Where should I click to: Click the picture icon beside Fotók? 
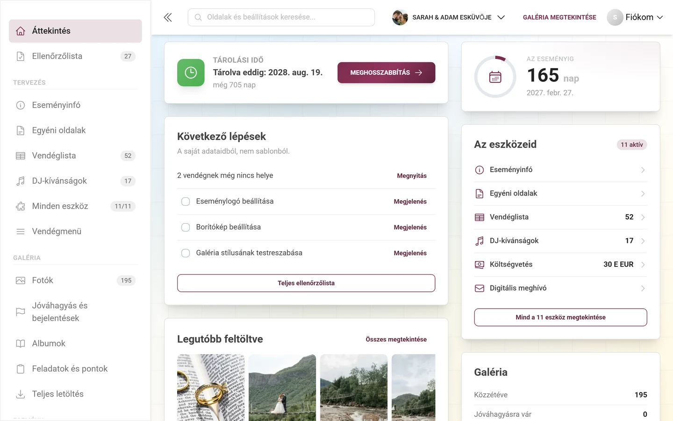tap(21, 281)
